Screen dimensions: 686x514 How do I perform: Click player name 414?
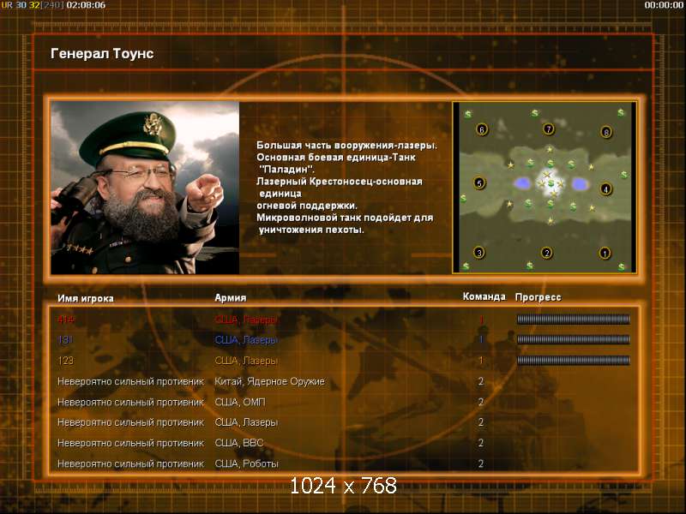[66, 320]
